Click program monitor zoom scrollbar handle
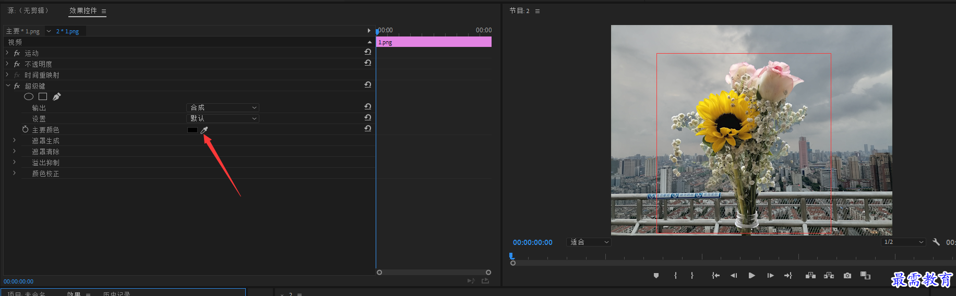This screenshot has height=296, width=956. click(x=513, y=263)
